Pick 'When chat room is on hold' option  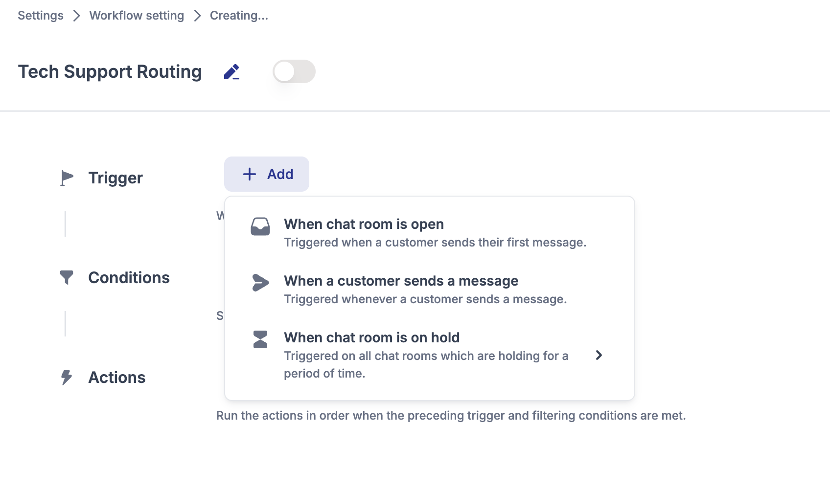tap(371, 337)
